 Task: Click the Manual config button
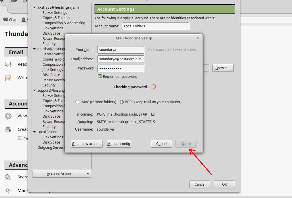[x=119, y=144]
